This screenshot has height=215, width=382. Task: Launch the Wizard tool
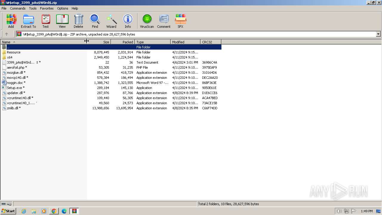(111, 21)
